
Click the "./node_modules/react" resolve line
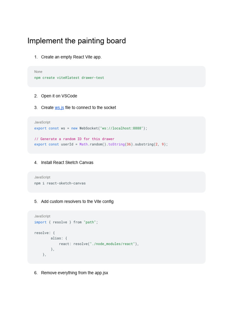tap(99, 244)
